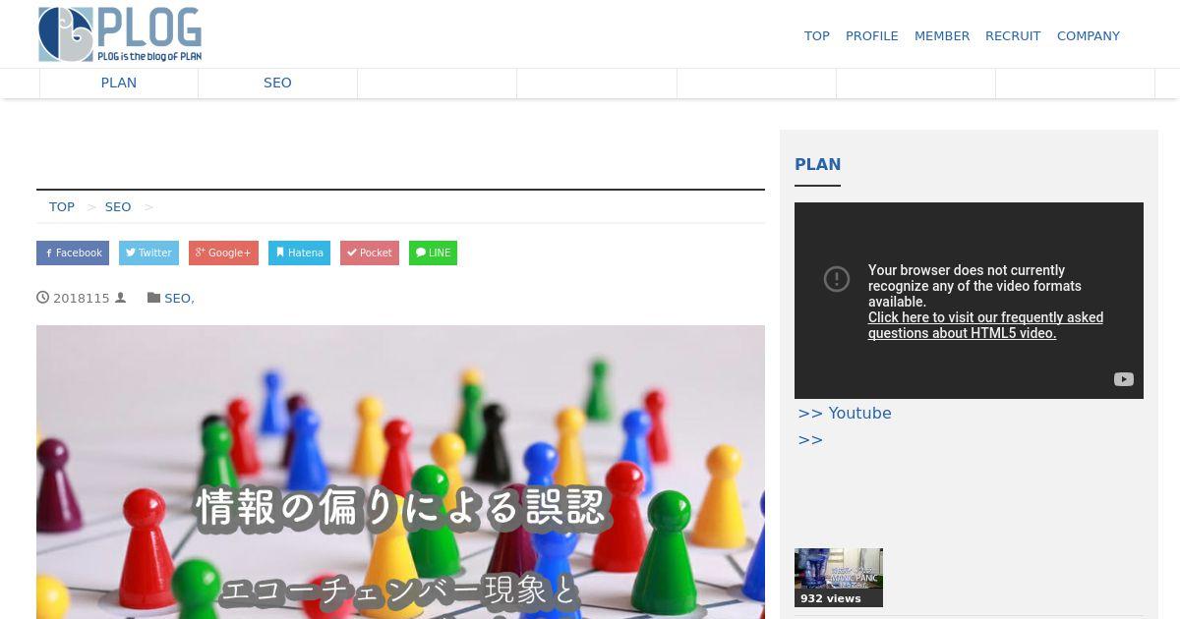
Task: Open the '>> Youtube' channel link
Action: click(845, 414)
